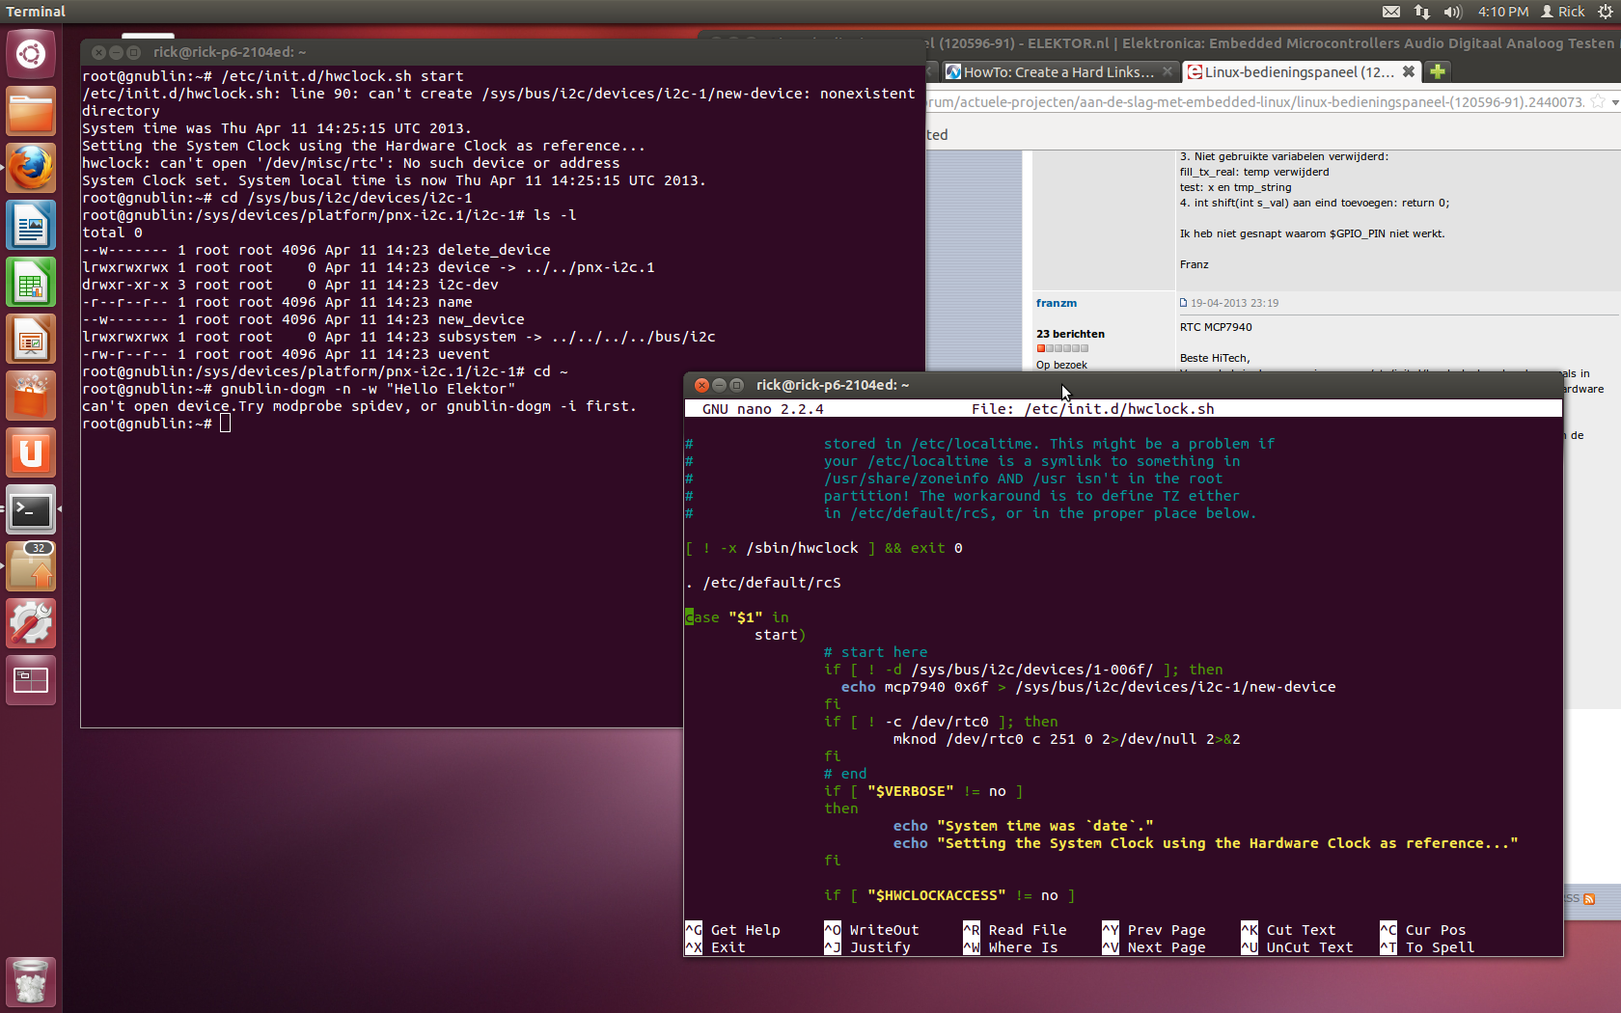Image resolution: width=1621 pixels, height=1013 pixels.
Task: Open LibreOffice Calc spreadsheet launcher icon
Action: pos(31,283)
